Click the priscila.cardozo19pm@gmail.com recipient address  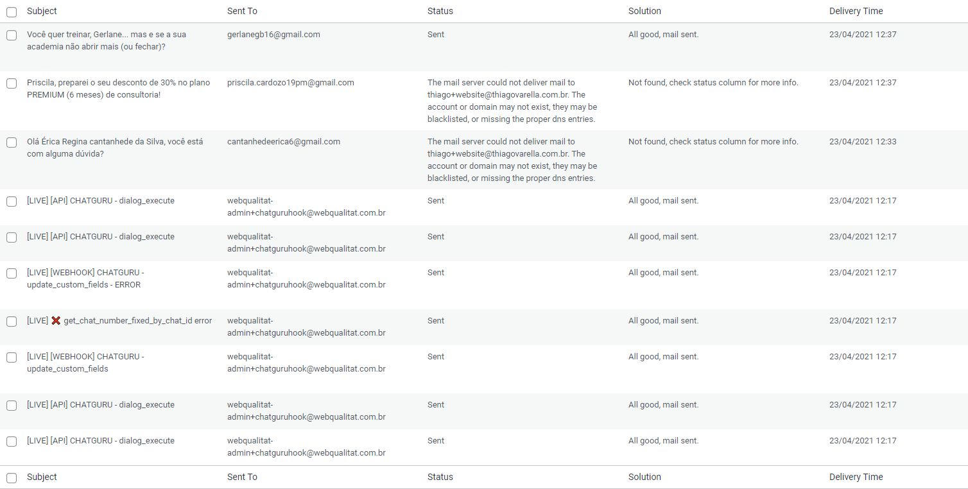click(x=290, y=83)
